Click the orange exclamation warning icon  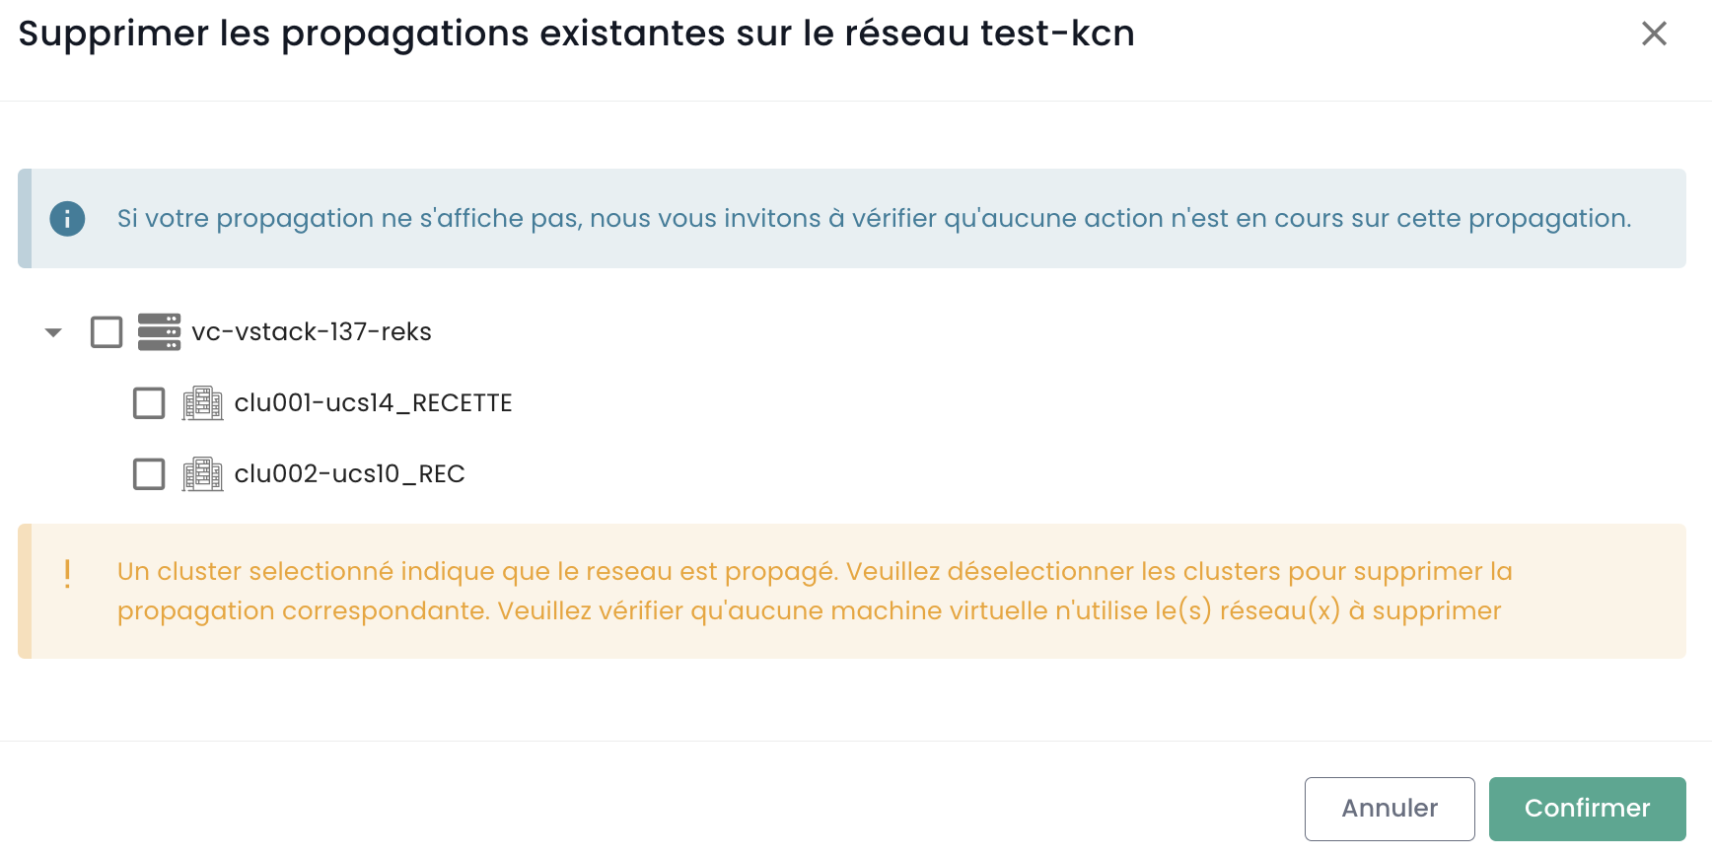(67, 573)
